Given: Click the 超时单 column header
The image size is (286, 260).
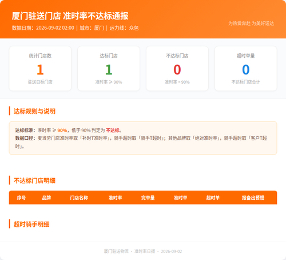Looking at the screenshot, I should pyautogui.click(x=213, y=198).
